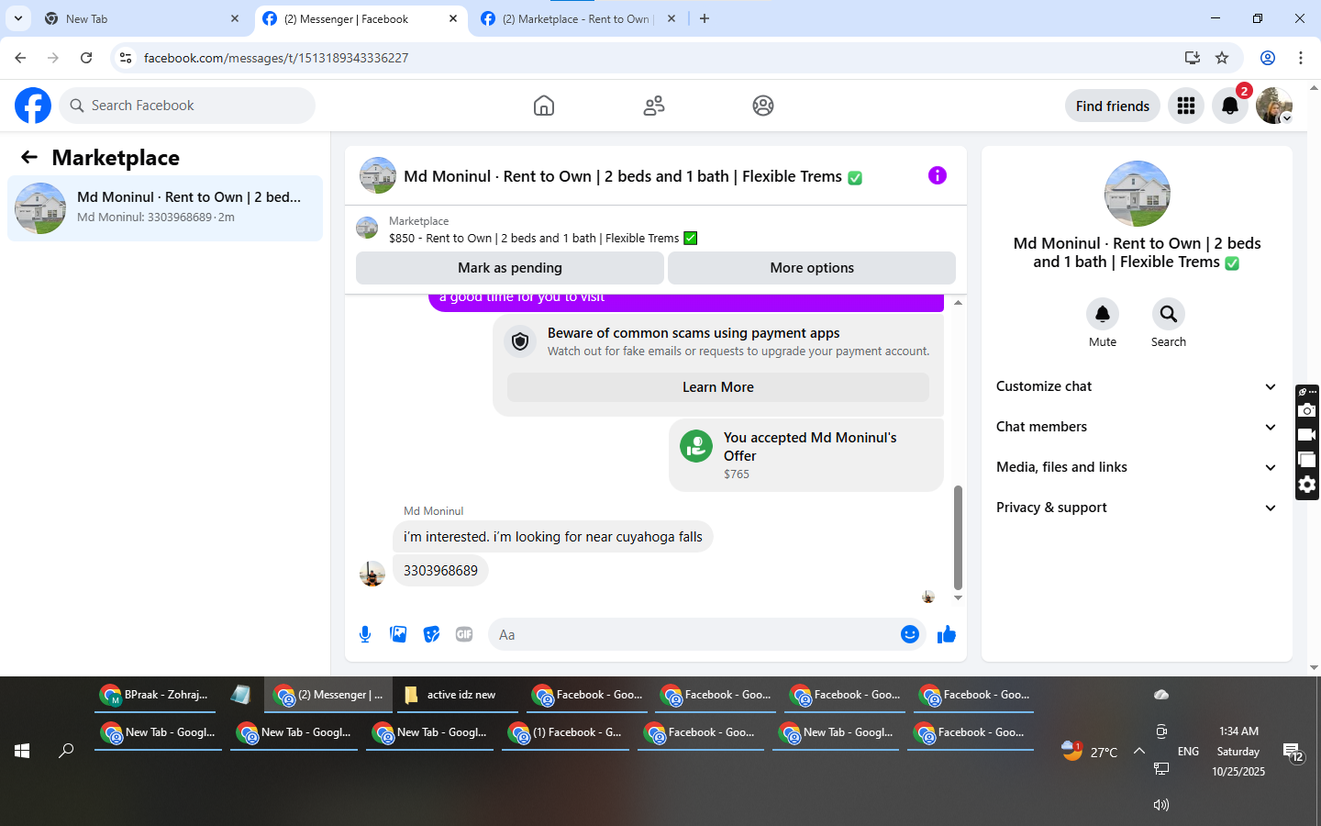Click the video record icon on side toolbar

point(1307,435)
